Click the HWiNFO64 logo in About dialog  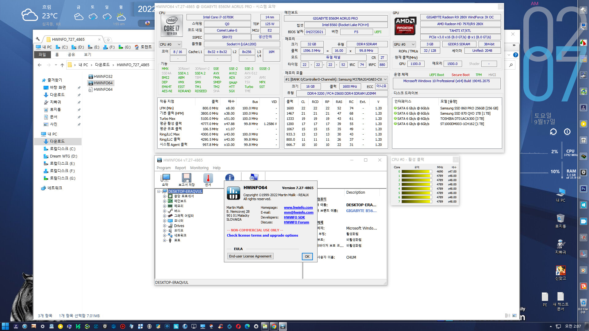[233, 193]
